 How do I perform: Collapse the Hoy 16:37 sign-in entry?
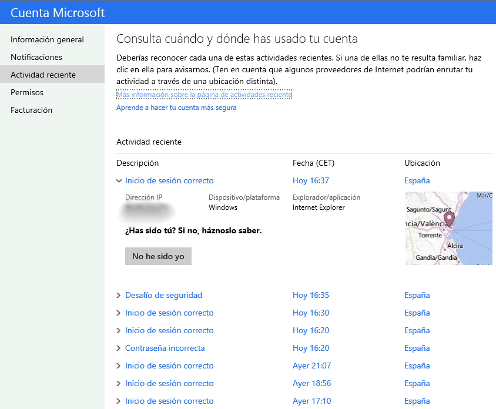[x=119, y=181]
